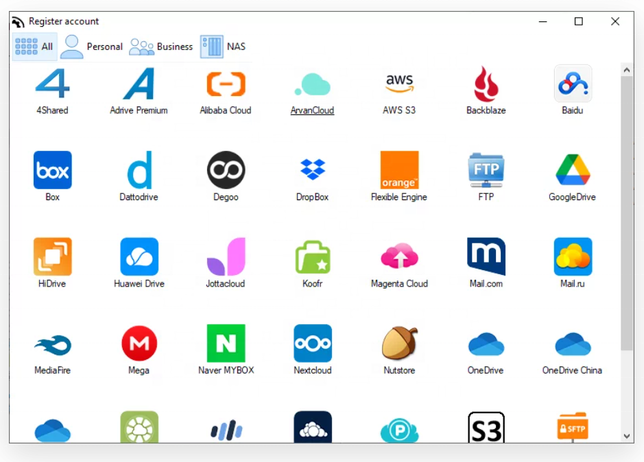Pick the MediaFire icon
644x462 pixels.
tap(52, 343)
